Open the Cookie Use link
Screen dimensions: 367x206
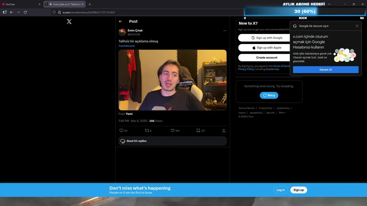pyautogui.click(x=272, y=69)
